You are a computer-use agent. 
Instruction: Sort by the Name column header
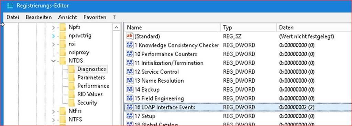(x=172, y=28)
